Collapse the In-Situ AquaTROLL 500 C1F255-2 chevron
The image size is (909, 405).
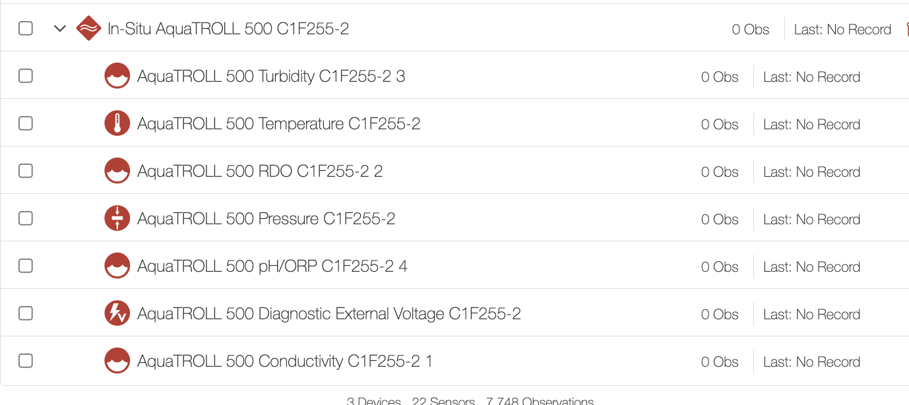pos(60,28)
